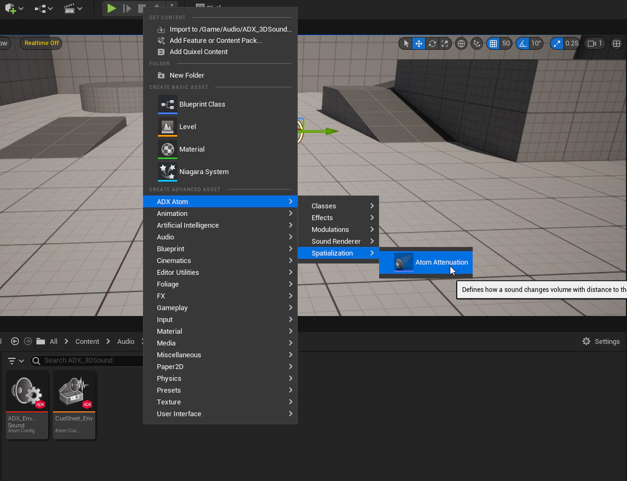Open the Blueprints toolbar icon menu
Screen dimensions: 627x481
[x=43, y=9]
